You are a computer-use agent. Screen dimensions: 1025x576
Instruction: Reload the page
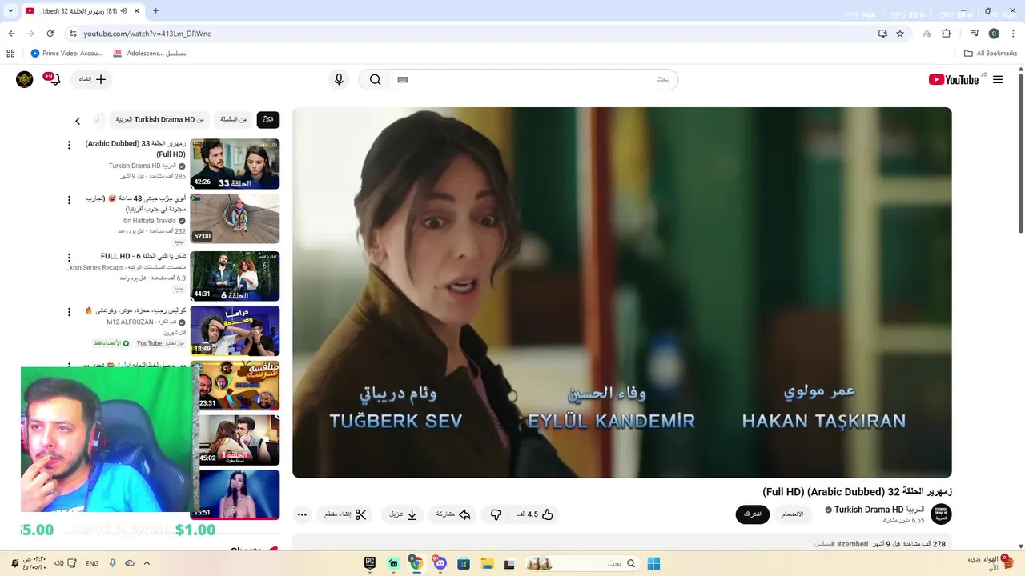[50, 34]
